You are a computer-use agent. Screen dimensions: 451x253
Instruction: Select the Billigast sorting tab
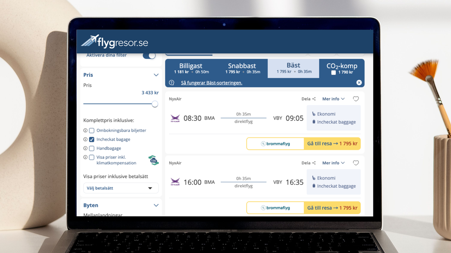(191, 68)
